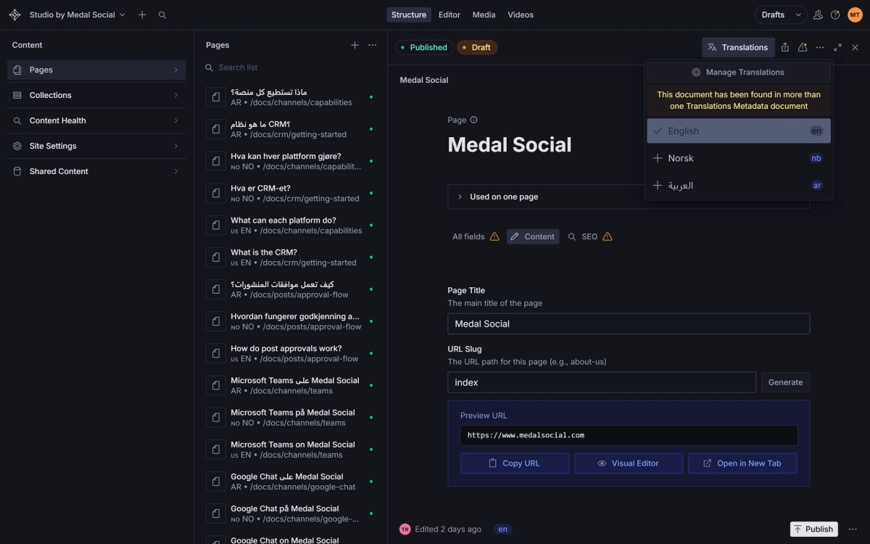The image size is (870, 544).
Task: Close the document pane
Action: 855,47
